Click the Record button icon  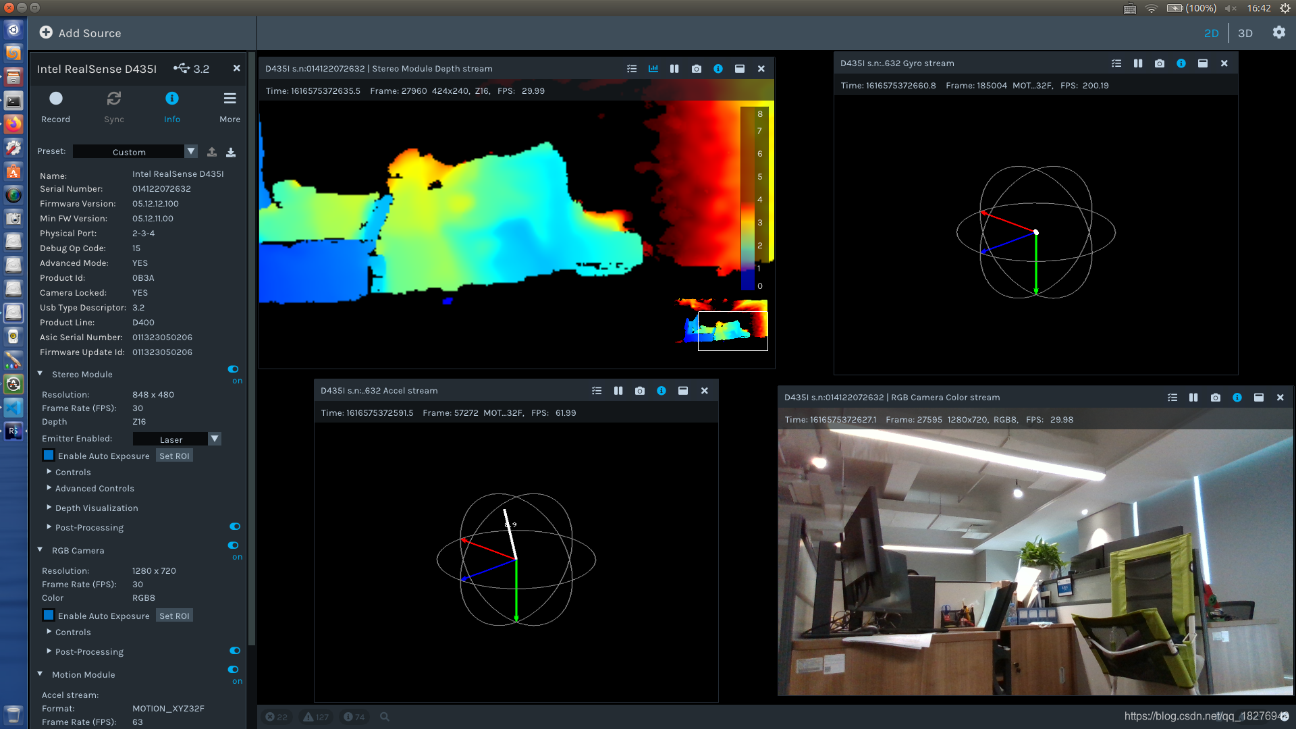56,99
